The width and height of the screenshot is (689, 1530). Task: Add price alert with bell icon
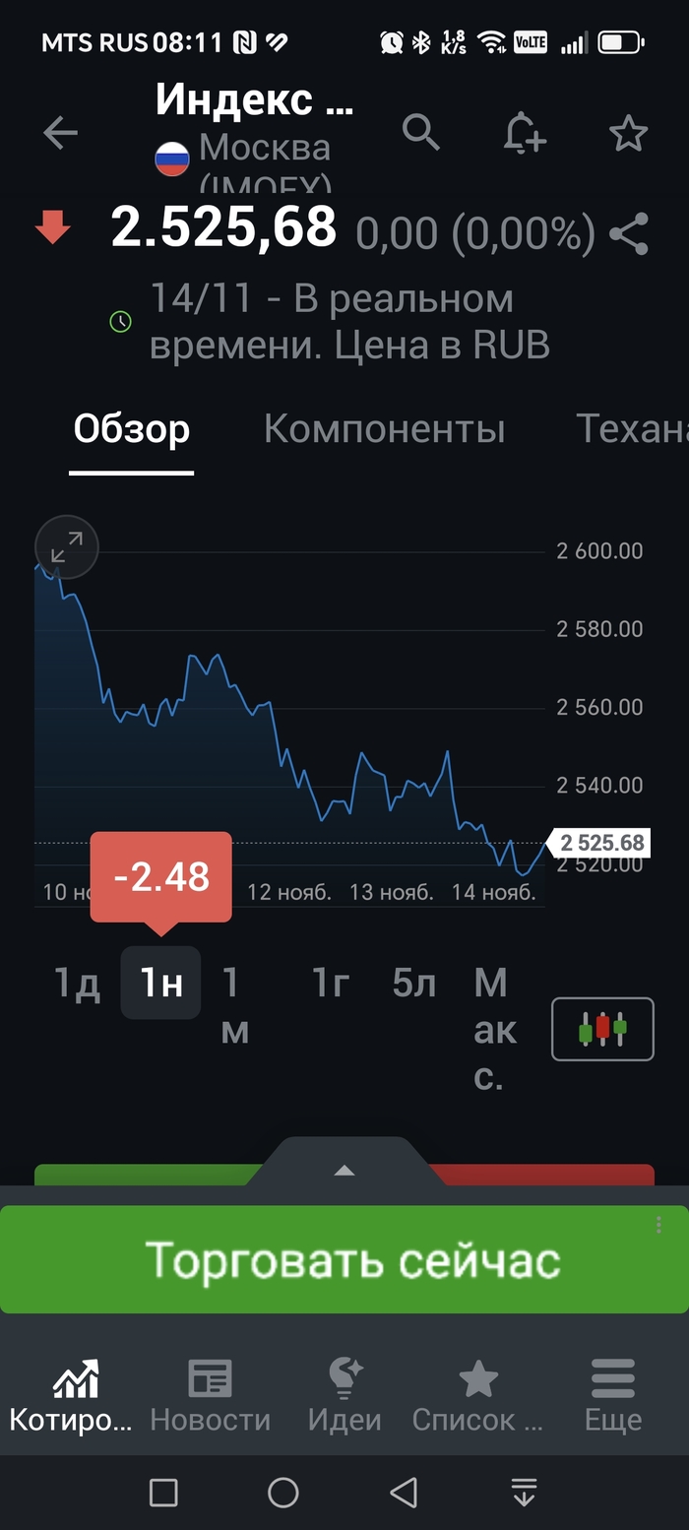coord(524,133)
